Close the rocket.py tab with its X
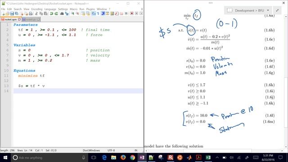288x162 pixels. 38,19
